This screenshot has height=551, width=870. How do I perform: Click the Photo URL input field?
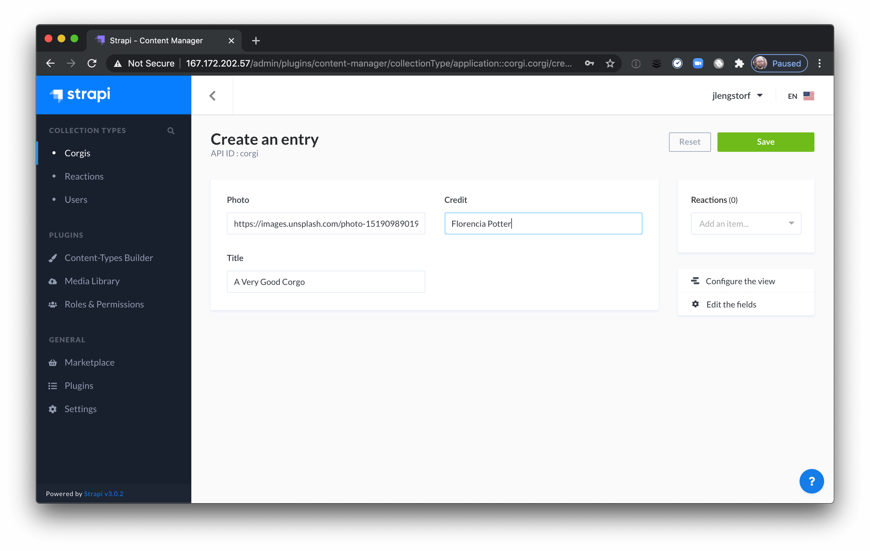point(326,223)
